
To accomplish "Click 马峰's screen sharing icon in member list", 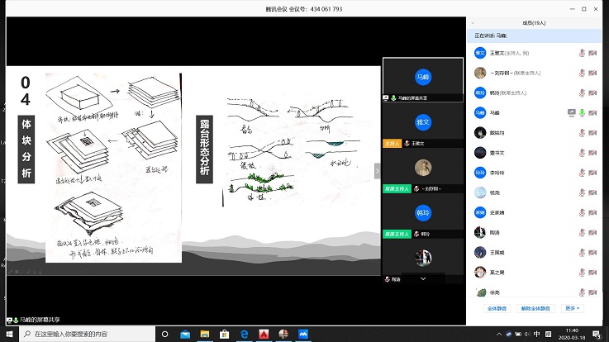I will [571, 112].
